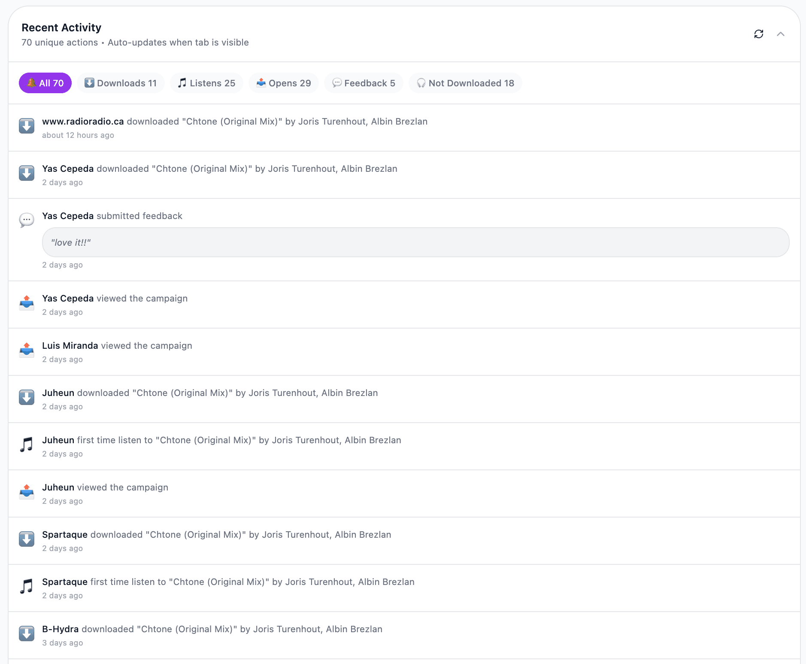Click the music note icon on Spartaque's listen entry
This screenshot has width=806, height=664.
26,586
